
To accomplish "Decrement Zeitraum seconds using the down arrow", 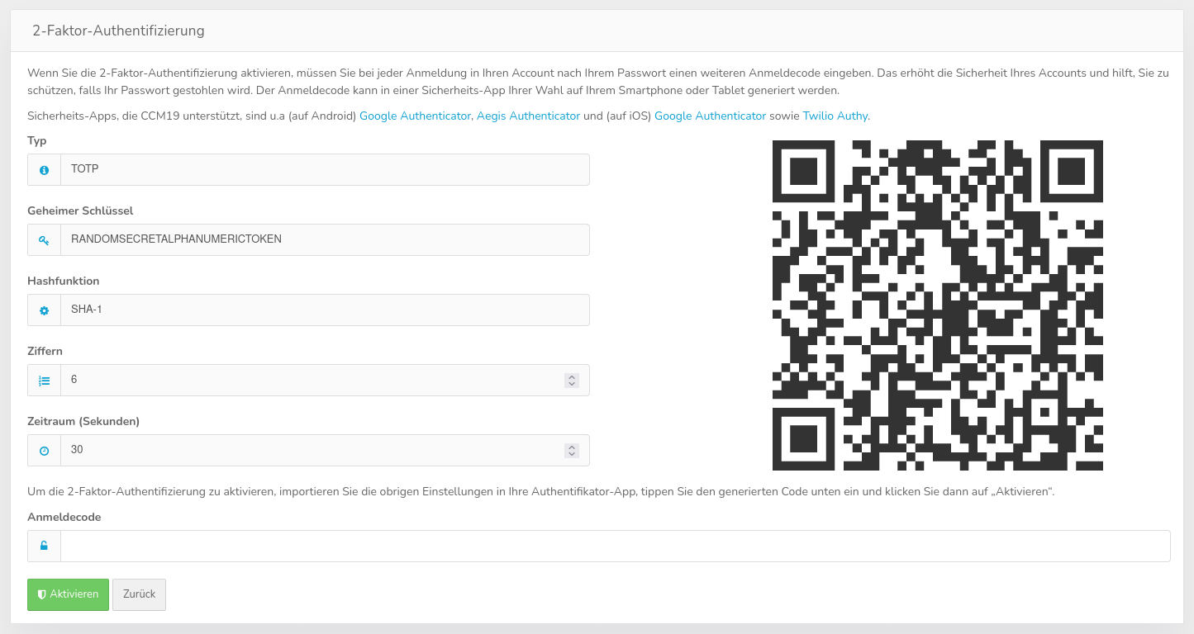I will pyautogui.click(x=571, y=454).
